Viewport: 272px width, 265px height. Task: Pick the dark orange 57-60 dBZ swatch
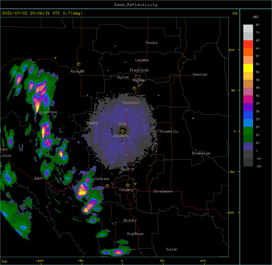pyautogui.click(x=248, y=52)
